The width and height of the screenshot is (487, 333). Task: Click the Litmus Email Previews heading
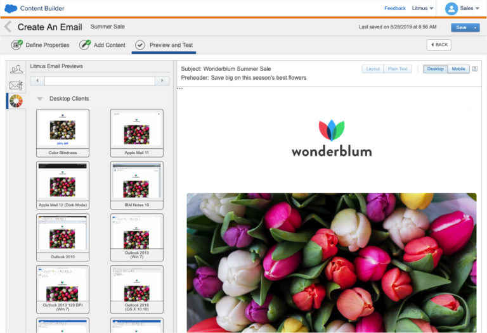point(56,66)
